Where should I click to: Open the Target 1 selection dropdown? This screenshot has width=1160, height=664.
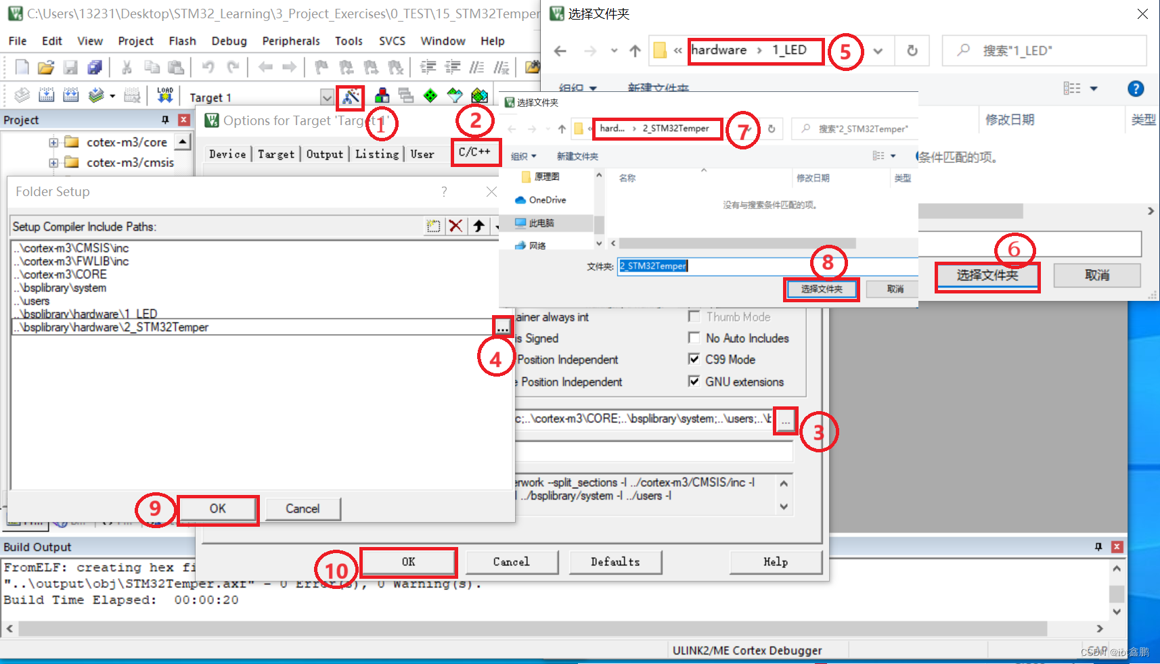pos(327,97)
